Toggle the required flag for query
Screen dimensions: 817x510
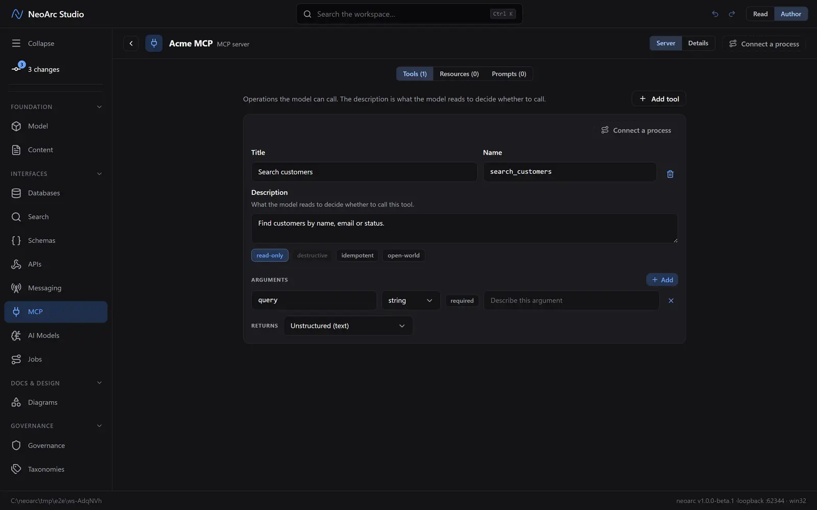point(462,301)
